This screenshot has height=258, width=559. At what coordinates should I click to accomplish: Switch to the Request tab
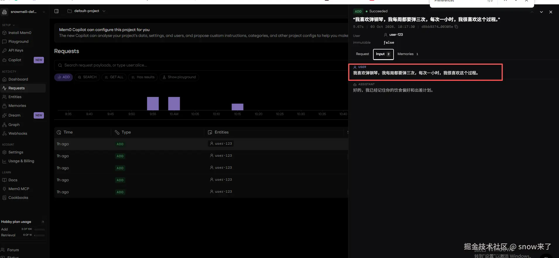pos(363,54)
